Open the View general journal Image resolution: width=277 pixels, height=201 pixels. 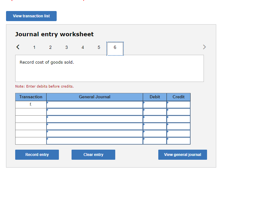coord(183,155)
